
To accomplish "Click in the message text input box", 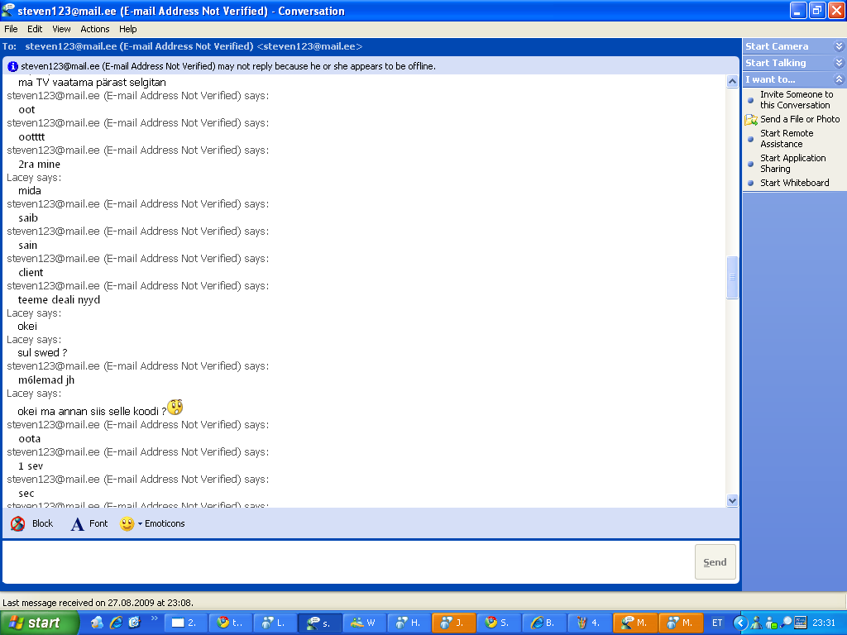I will tap(347, 562).
